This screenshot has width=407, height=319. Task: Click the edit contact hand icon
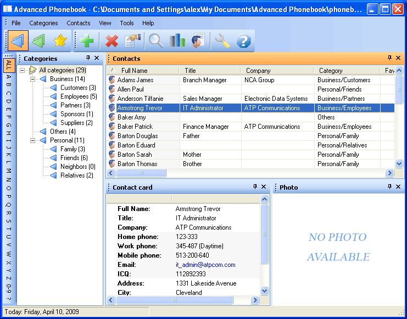tap(132, 41)
